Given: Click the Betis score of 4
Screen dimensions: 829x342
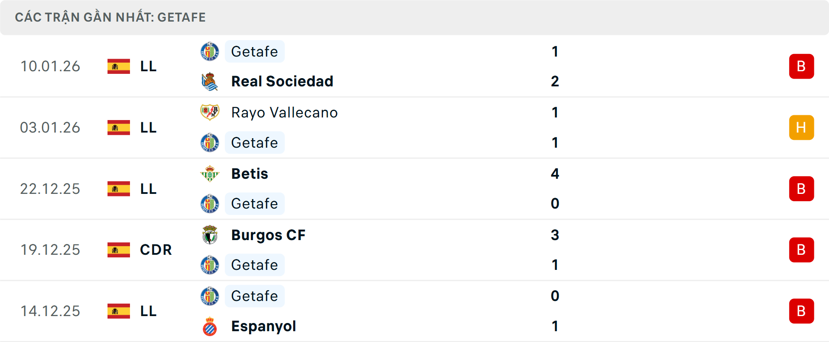Looking at the screenshot, I should coord(555,174).
